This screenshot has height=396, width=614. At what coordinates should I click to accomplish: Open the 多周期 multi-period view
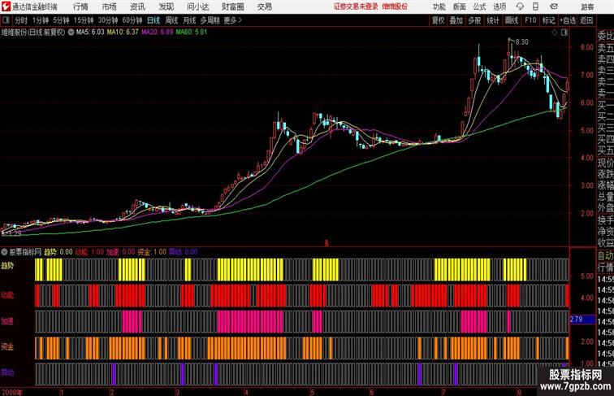pyautogui.click(x=210, y=20)
